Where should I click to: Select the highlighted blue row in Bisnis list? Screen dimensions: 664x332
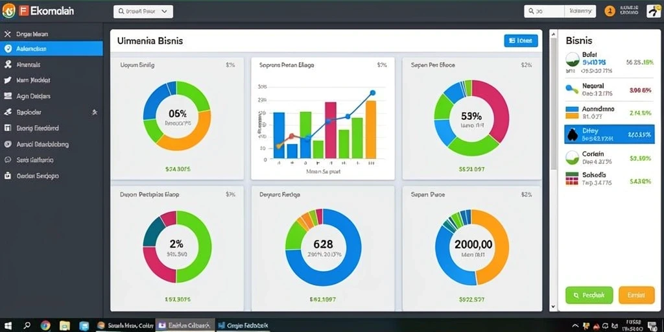[x=610, y=135]
